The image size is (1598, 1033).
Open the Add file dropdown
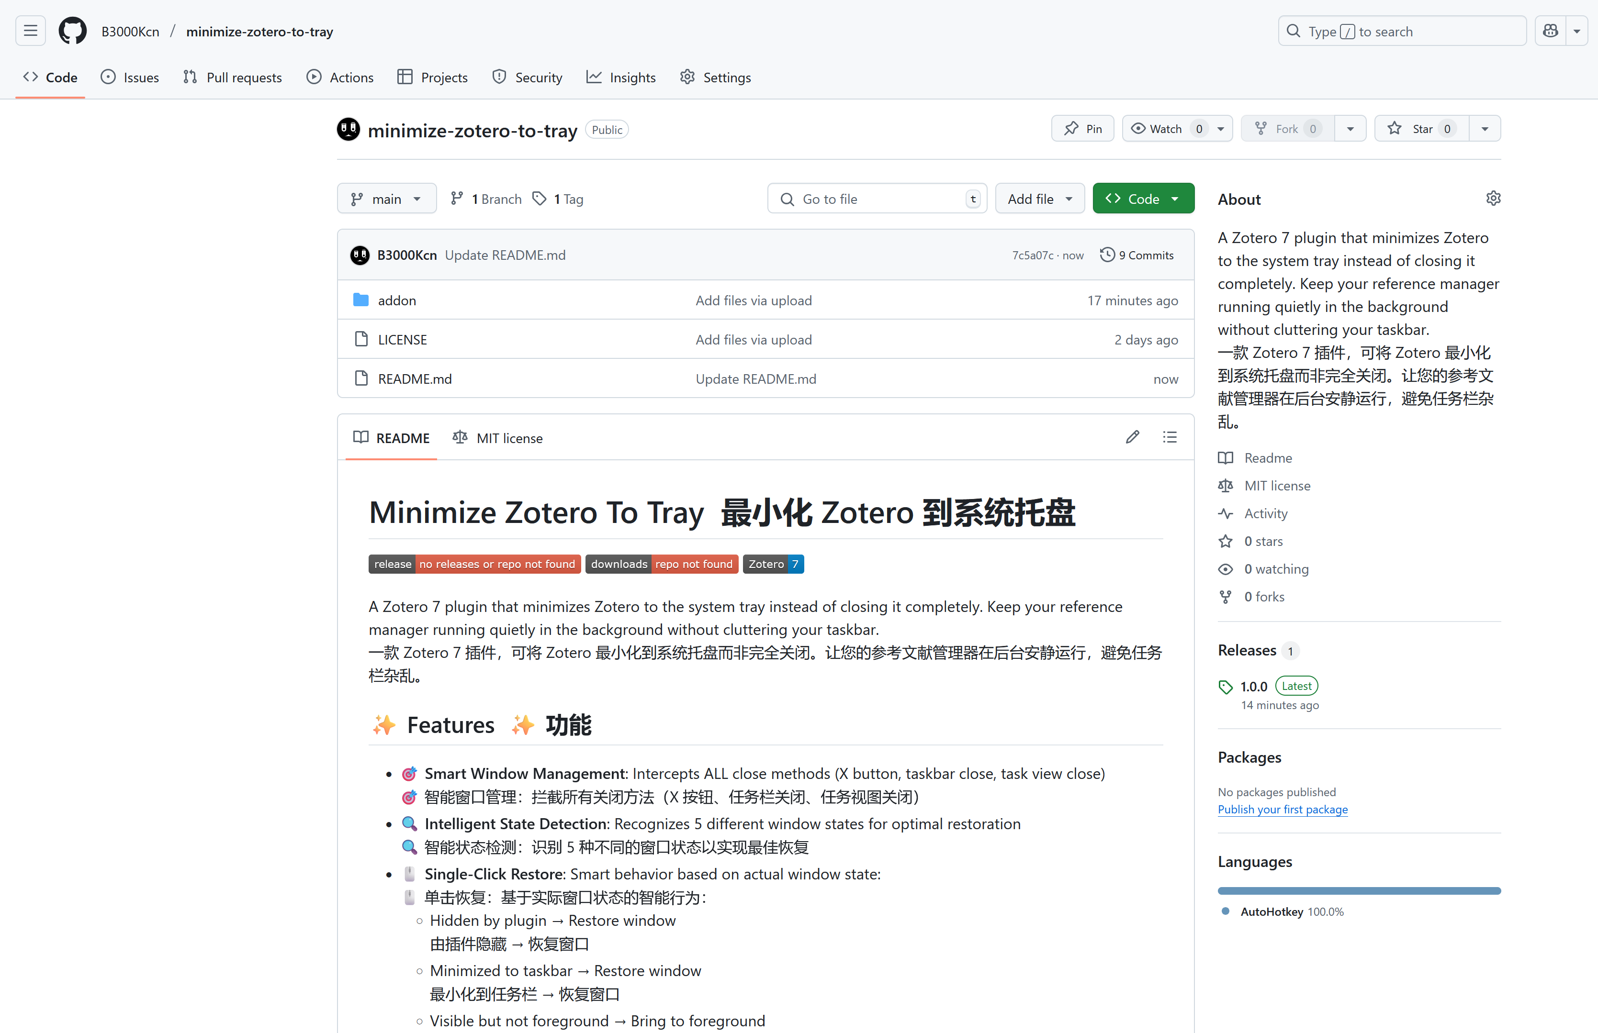tap(1039, 198)
